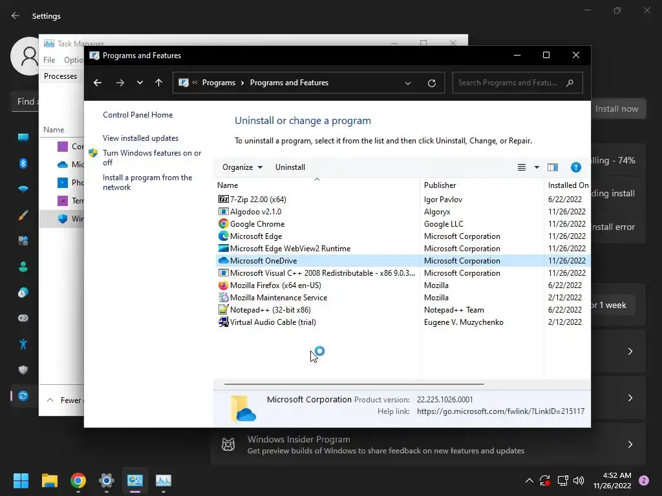Image resolution: width=662 pixels, height=496 pixels.
Task: Open Start menu on taskbar
Action: (21, 480)
